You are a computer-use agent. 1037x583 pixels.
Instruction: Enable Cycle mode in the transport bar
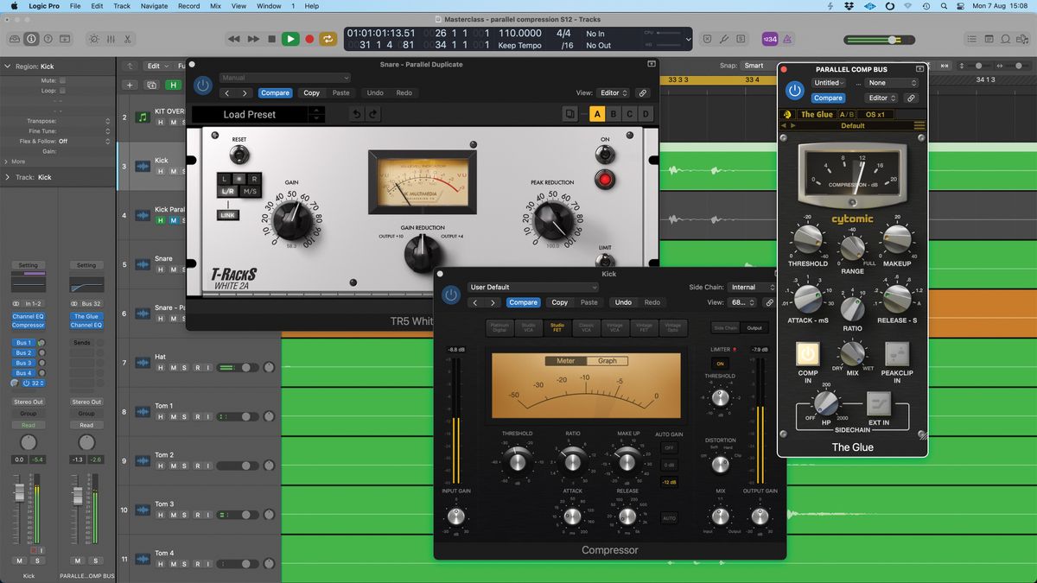point(328,38)
